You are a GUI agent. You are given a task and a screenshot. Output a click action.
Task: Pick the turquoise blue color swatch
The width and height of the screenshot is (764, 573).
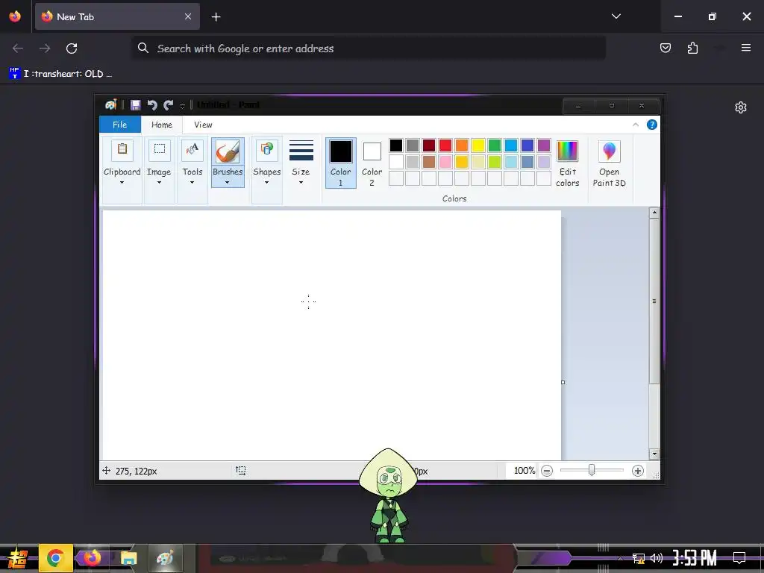(511, 145)
